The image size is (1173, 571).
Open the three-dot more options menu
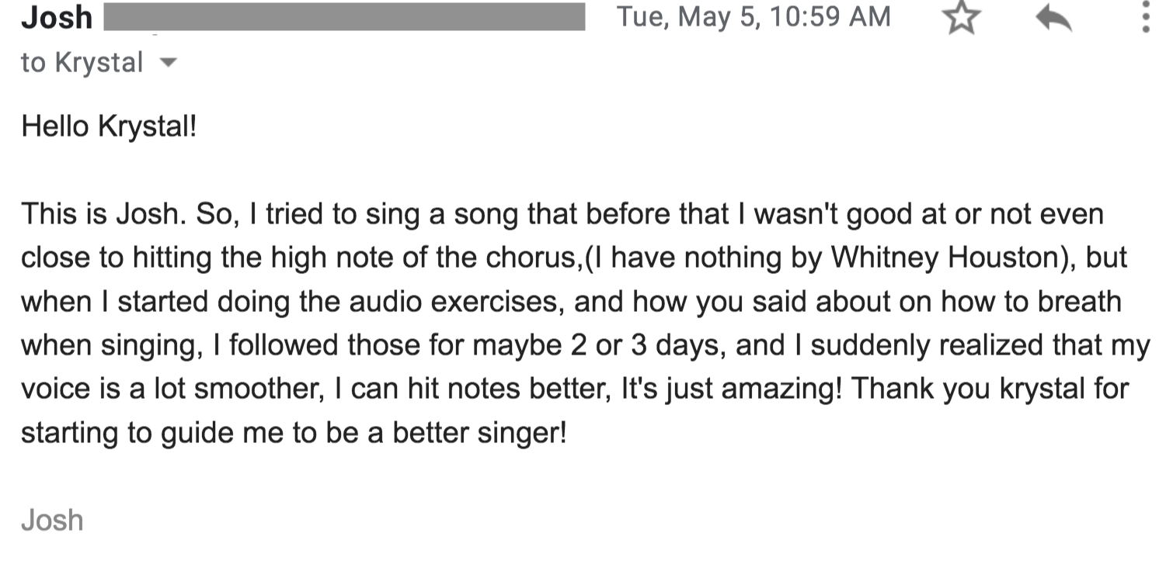click(1145, 18)
